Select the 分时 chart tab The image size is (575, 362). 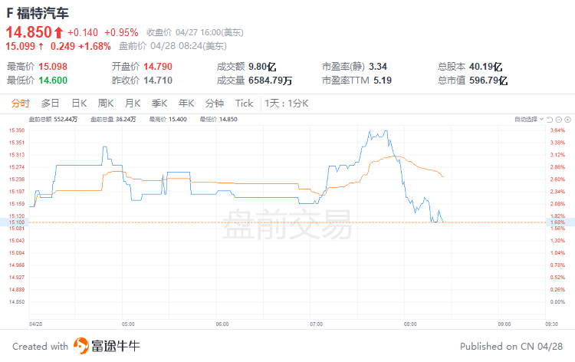tap(20, 104)
